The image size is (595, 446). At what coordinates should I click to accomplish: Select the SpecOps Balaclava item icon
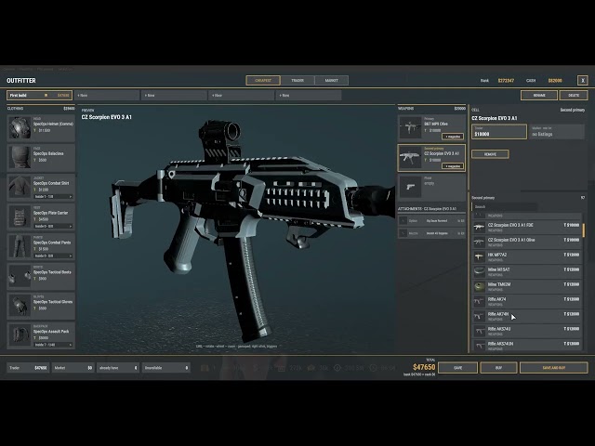[x=20, y=157]
